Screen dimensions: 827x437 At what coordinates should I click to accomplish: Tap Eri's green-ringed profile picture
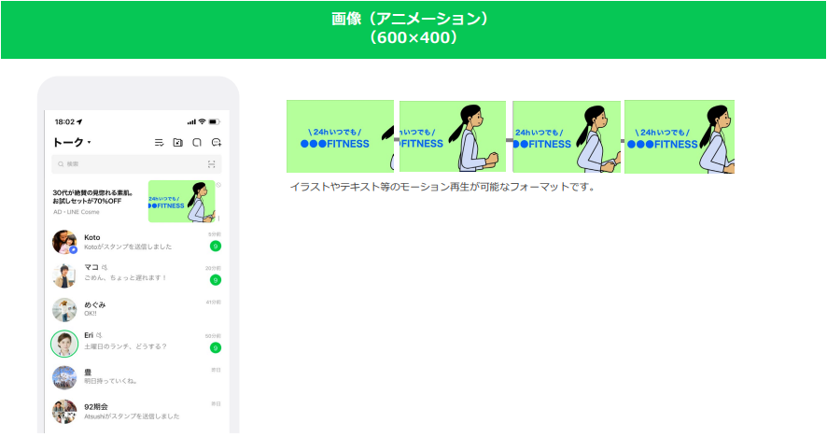[64, 344]
